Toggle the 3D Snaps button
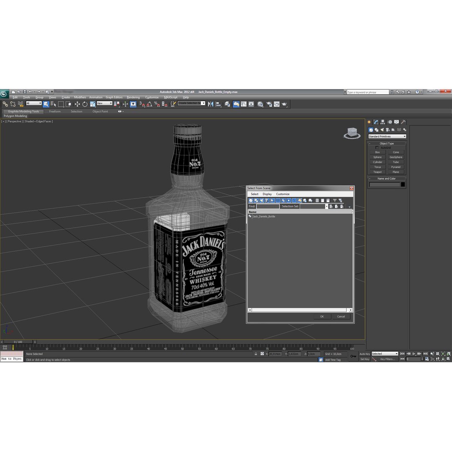This screenshot has width=452, height=452. click(x=142, y=104)
